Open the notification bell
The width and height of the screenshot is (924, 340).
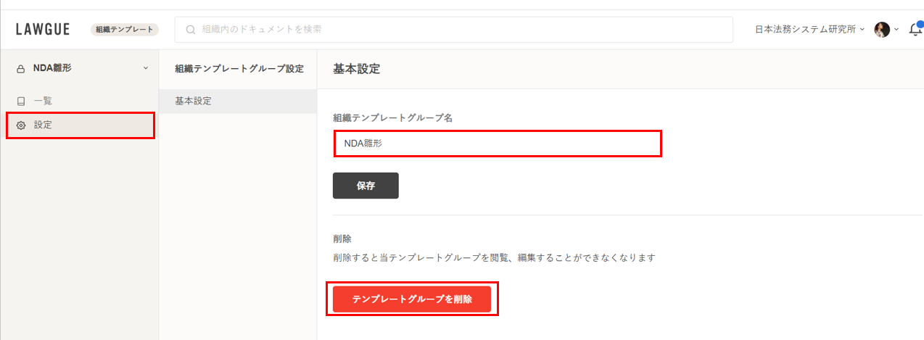pyautogui.click(x=915, y=30)
